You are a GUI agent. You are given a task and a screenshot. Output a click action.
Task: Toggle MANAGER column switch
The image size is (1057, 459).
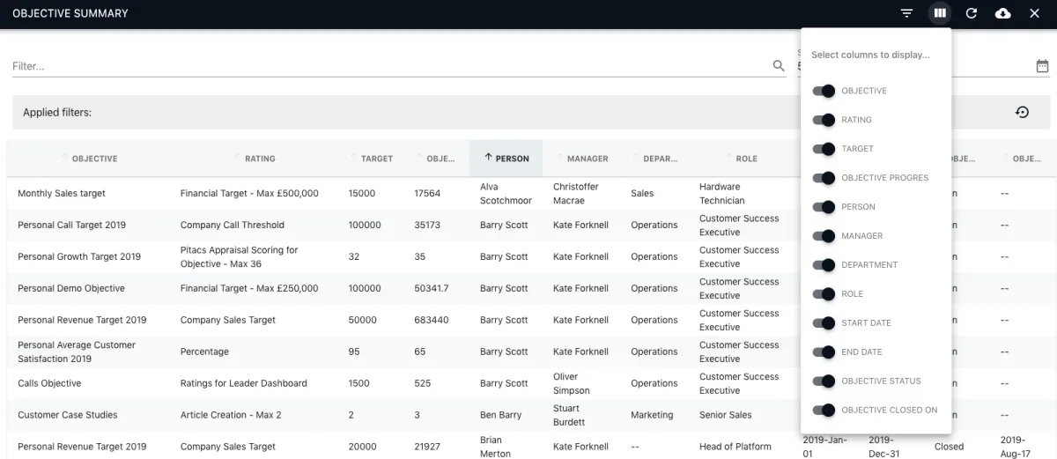[824, 236]
